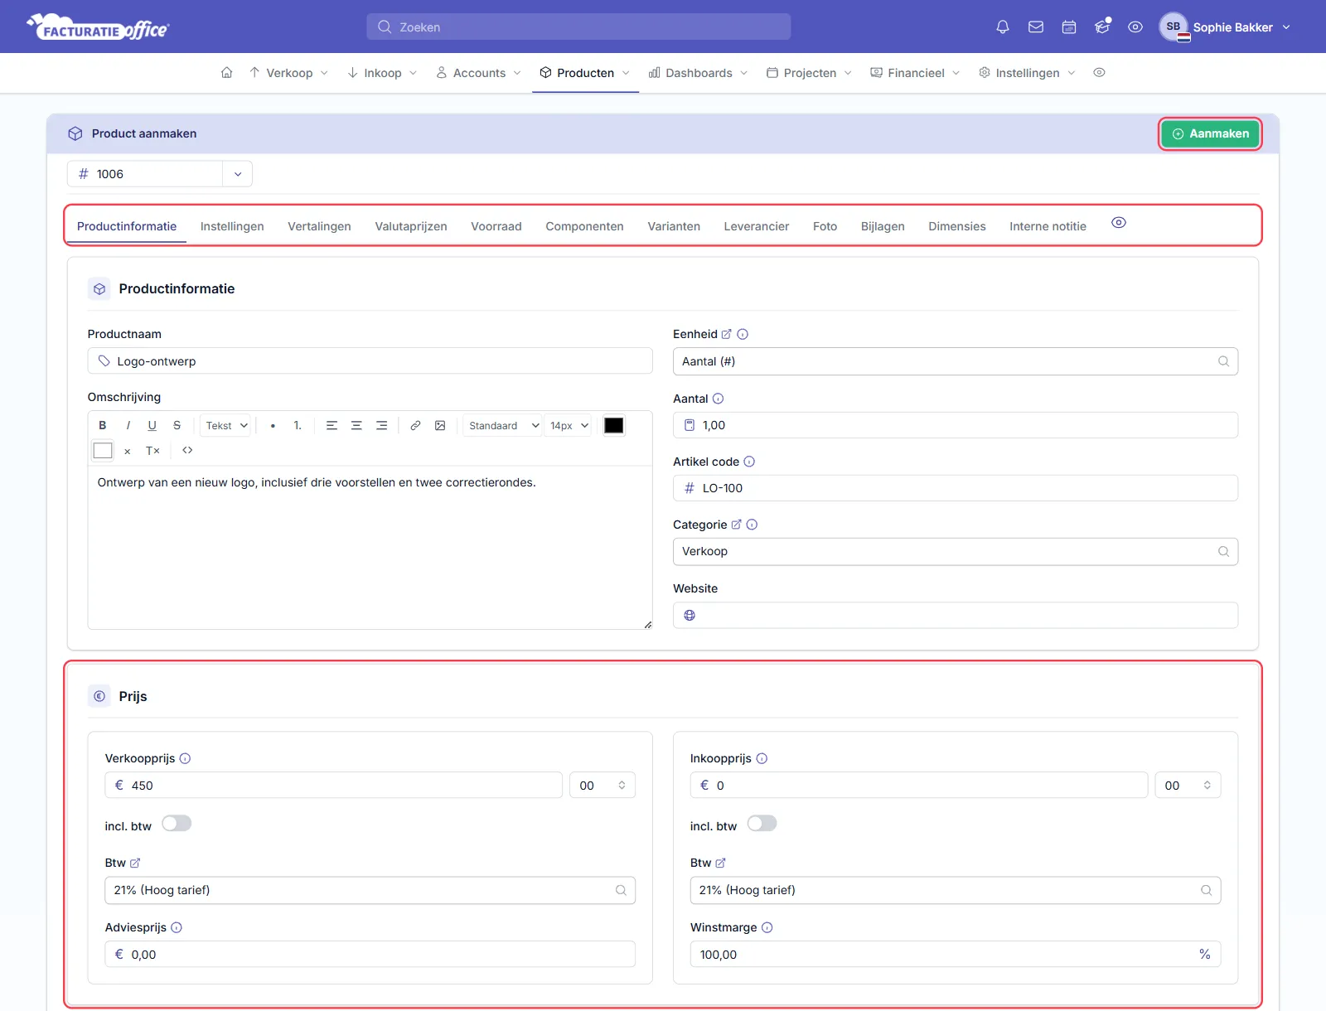Open the HTML code view icon
The height and width of the screenshot is (1011, 1326).
(x=187, y=451)
